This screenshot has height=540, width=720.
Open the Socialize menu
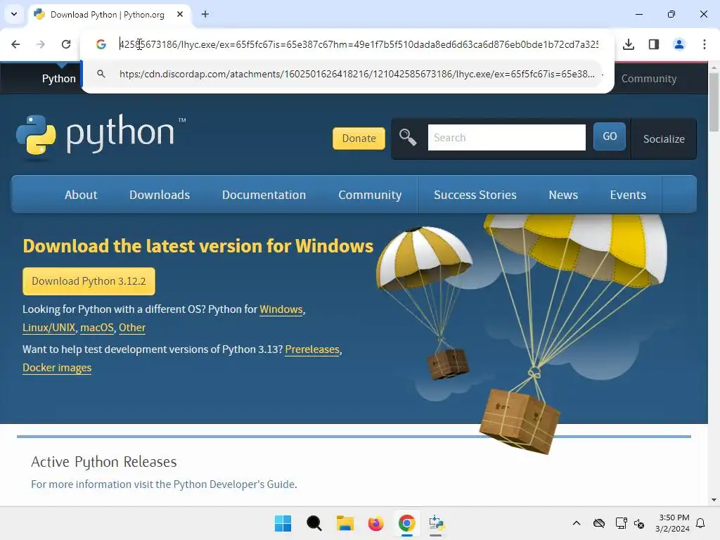point(664,139)
